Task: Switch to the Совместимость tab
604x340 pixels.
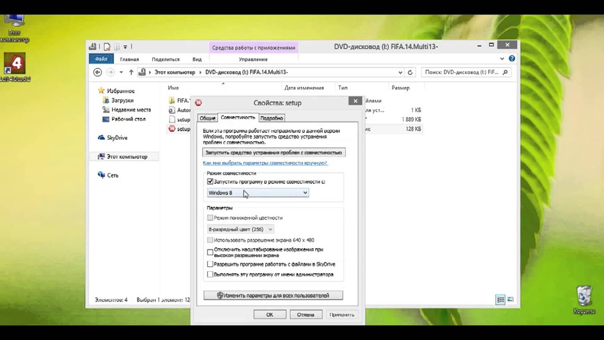Action: 238,117
